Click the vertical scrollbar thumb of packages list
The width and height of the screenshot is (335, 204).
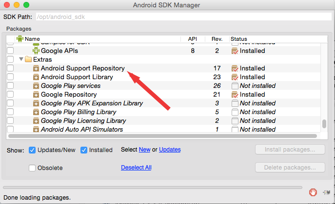point(324,124)
